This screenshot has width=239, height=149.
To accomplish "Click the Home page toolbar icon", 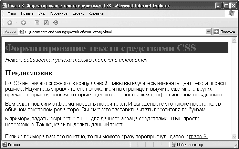I will tap(56, 23).
